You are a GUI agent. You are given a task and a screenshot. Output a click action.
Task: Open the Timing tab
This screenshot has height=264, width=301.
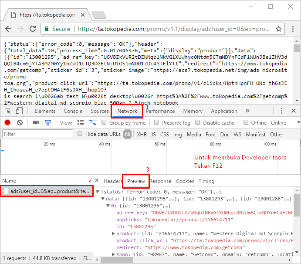[x=206, y=181]
